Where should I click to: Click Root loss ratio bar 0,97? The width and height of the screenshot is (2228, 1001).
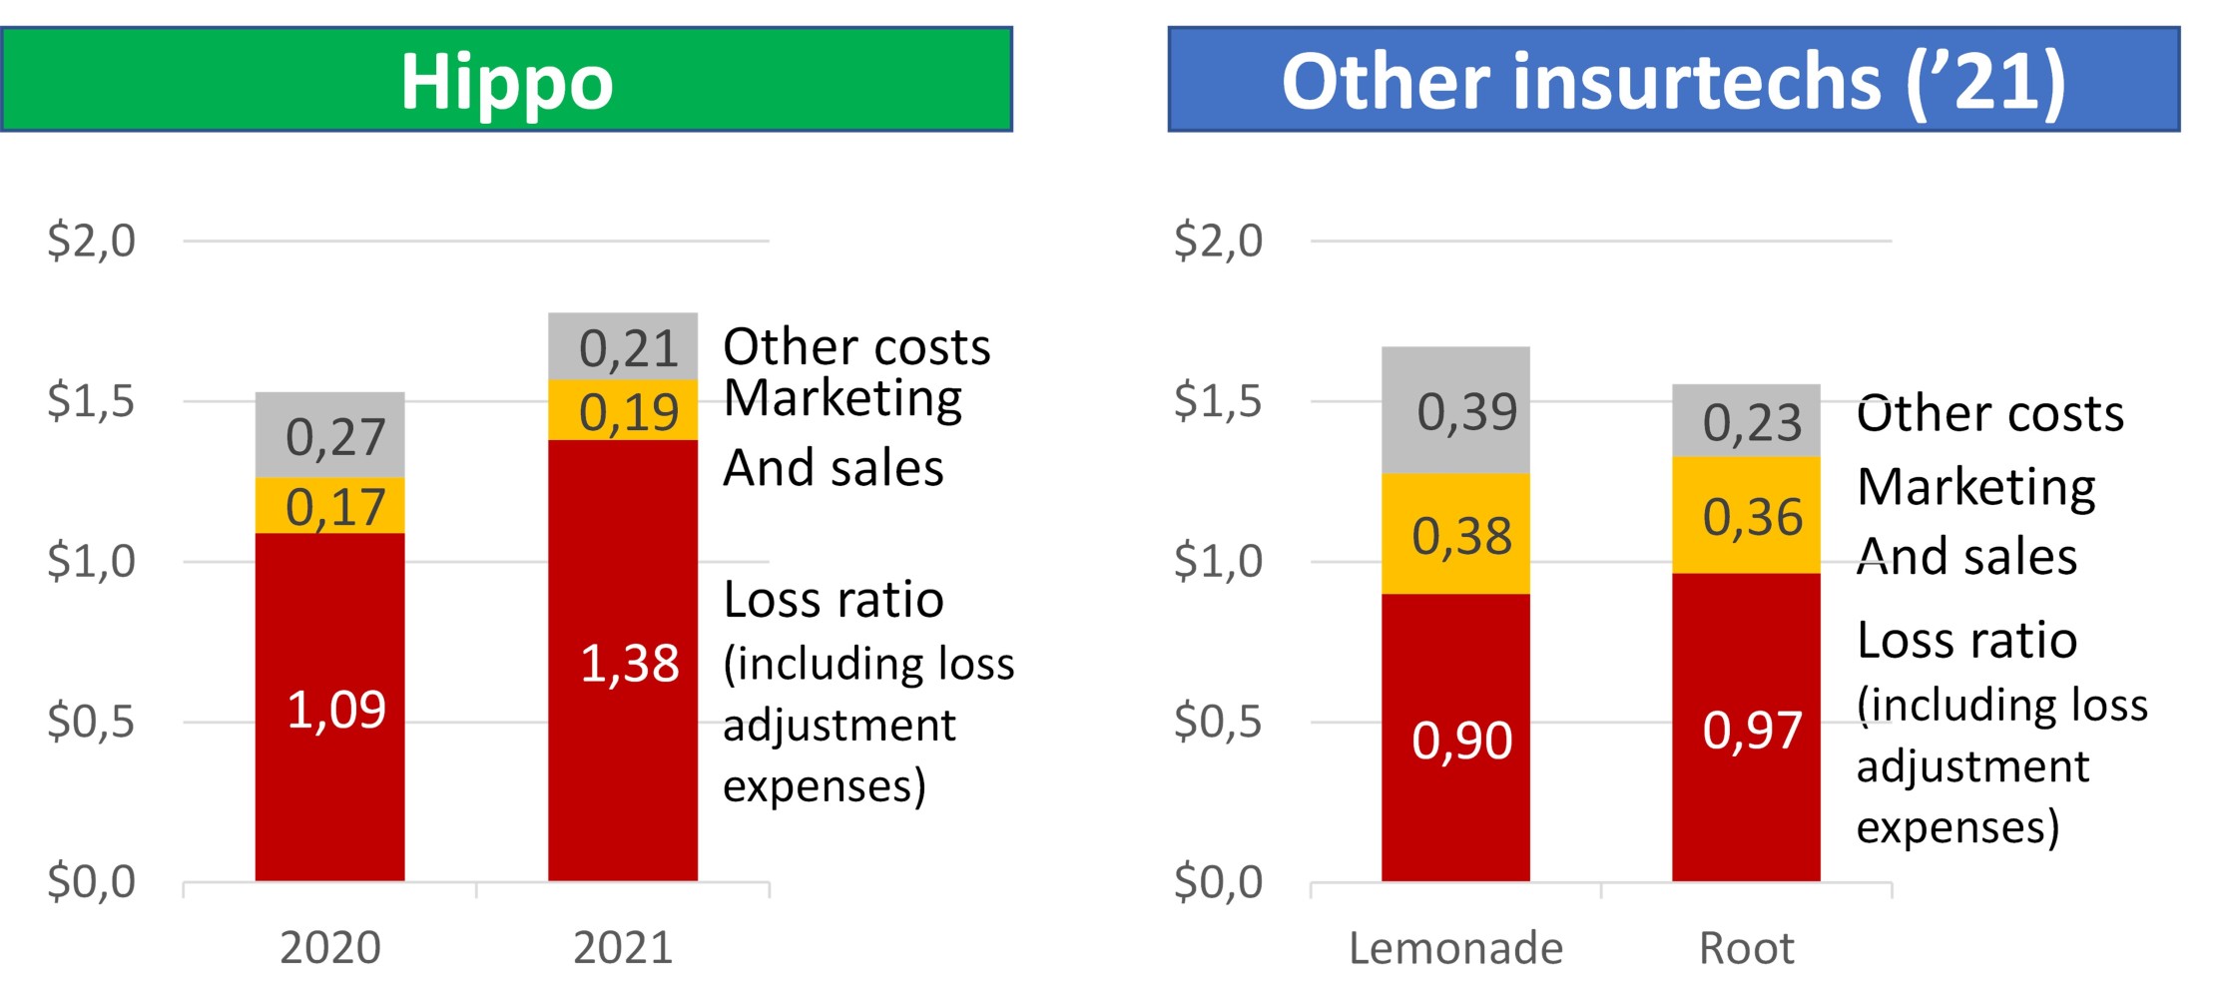pyautogui.click(x=1746, y=728)
